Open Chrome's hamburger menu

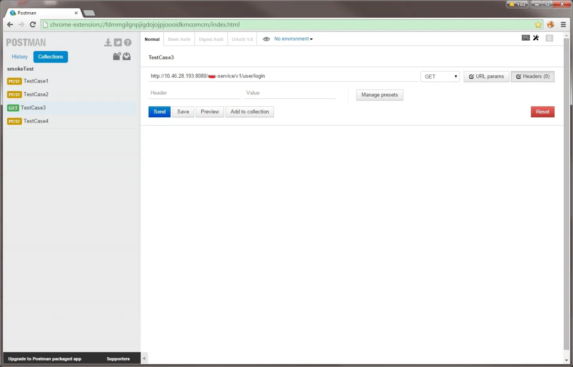(x=563, y=25)
